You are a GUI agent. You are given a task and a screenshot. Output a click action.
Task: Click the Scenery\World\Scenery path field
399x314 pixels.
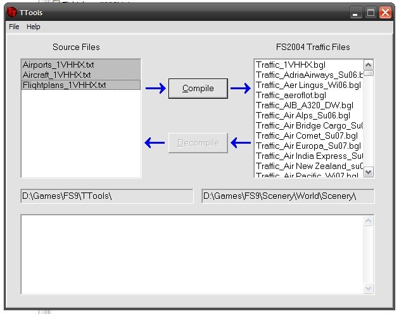(x=288, y=196)
